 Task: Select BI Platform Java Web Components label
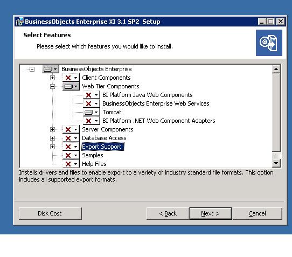147,95
